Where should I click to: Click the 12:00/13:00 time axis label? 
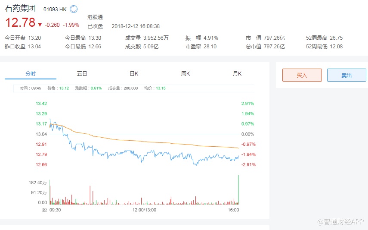click(x=144, y=210)
